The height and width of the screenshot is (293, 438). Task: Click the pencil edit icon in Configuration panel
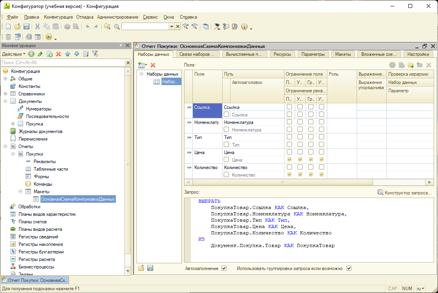pyautogui.click(x=40, y=54)
